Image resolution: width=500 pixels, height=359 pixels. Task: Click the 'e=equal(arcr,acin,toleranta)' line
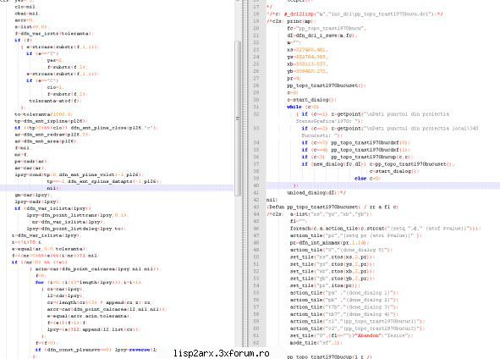tap(89, 316)
